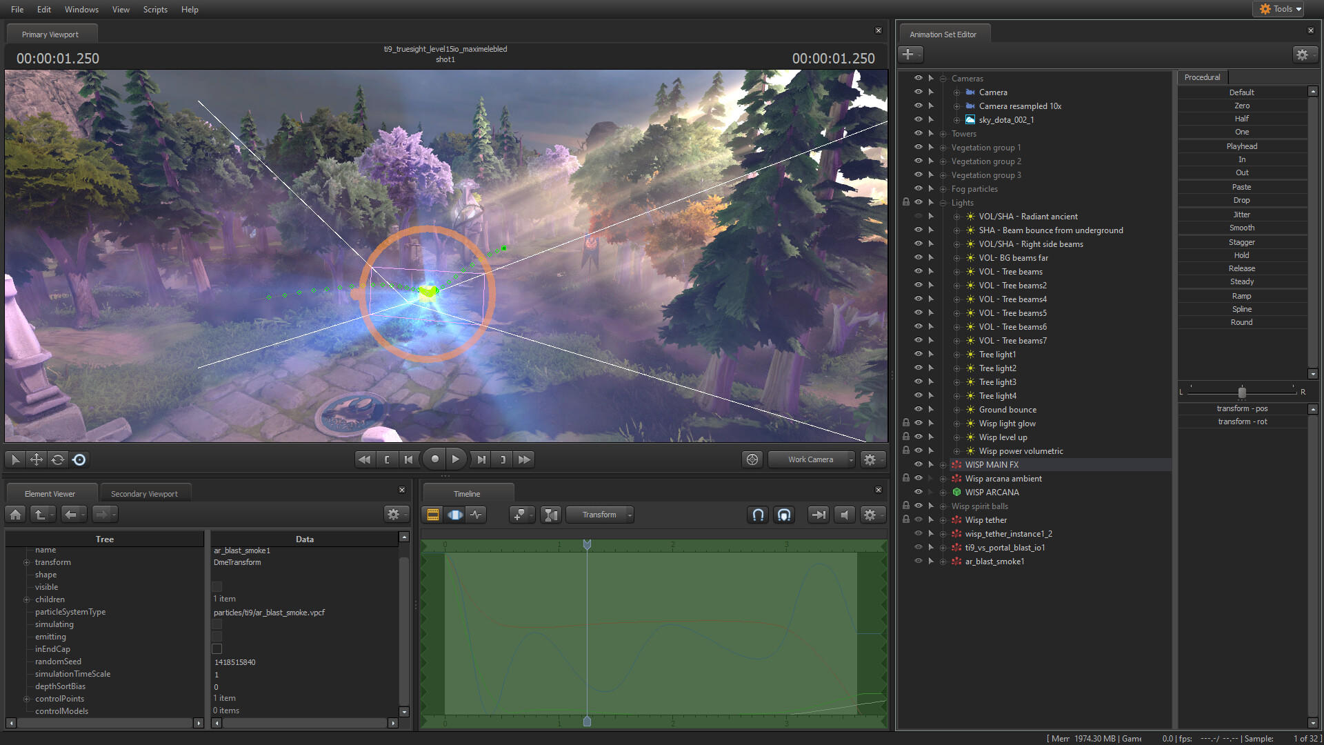This screenshot has width=1324, height=745.
Task: Apply the Playhead procedural preset
Action: tap(1241, 146)
